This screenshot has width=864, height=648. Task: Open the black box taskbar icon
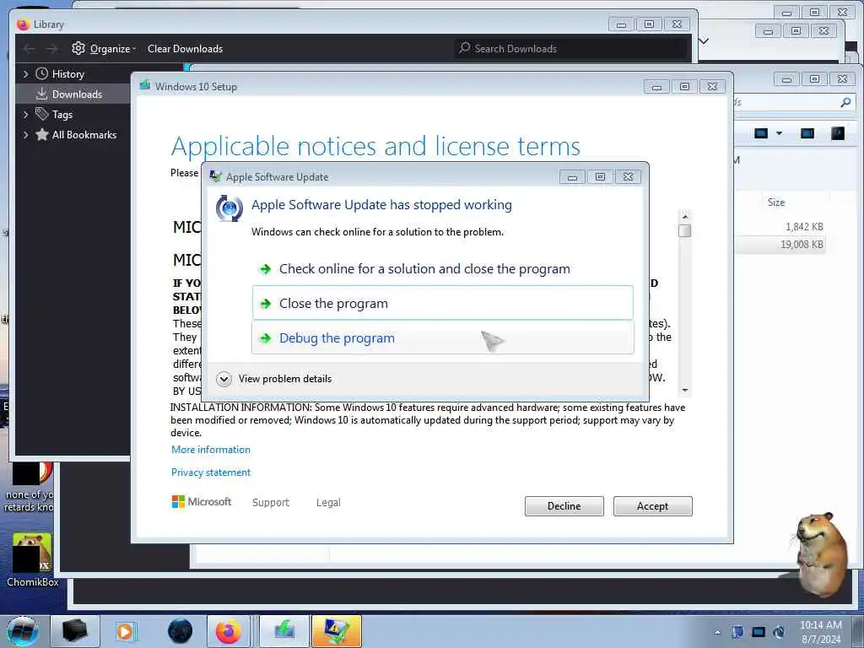[x=75, y=631]
